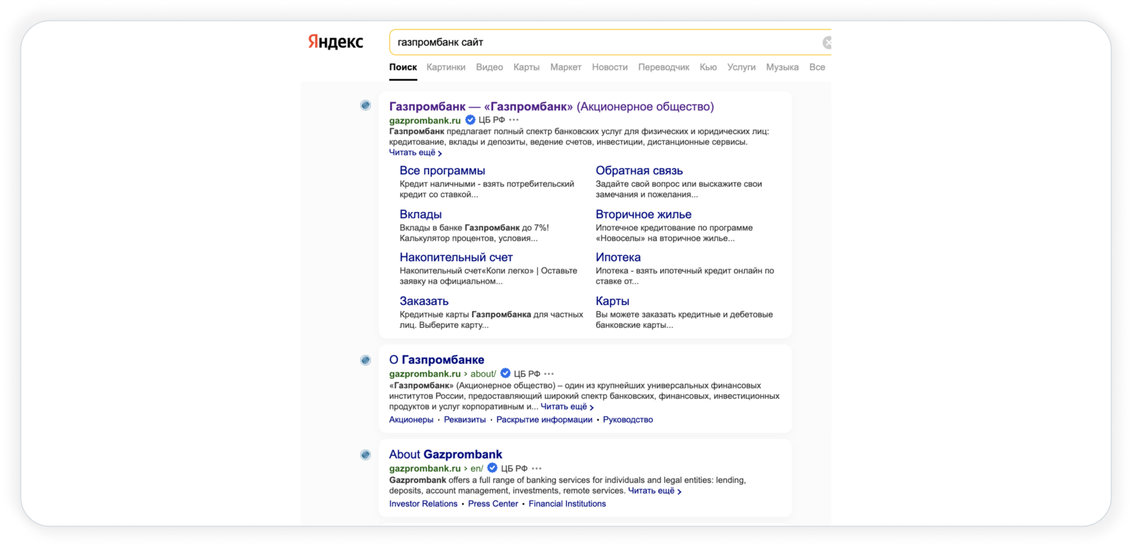
Task: Open the Все tab
Action: 817,67
